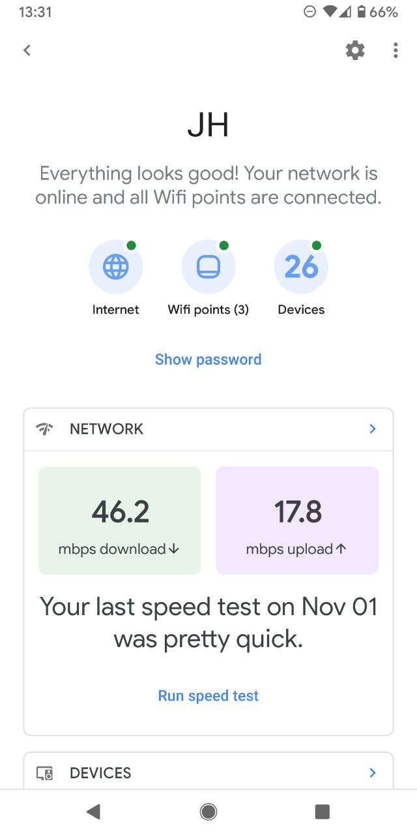Image resolution: width=417 pixels, height=835 pixels.
Task: Open the Wifi points icon
Action: (x=208, y=267)
